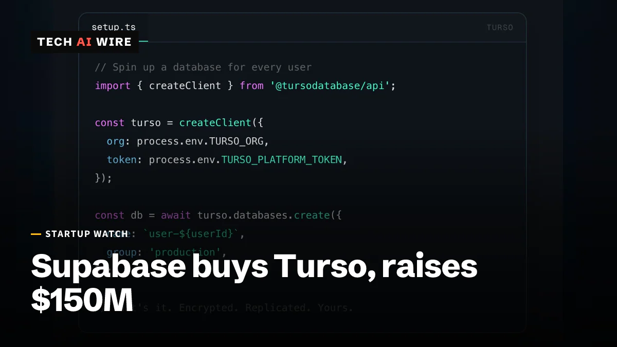The image size is (617, 347).
Task: Click the comment "// Spin up a database for every user"
Action: pyautogui.click(x=203, y=67)
